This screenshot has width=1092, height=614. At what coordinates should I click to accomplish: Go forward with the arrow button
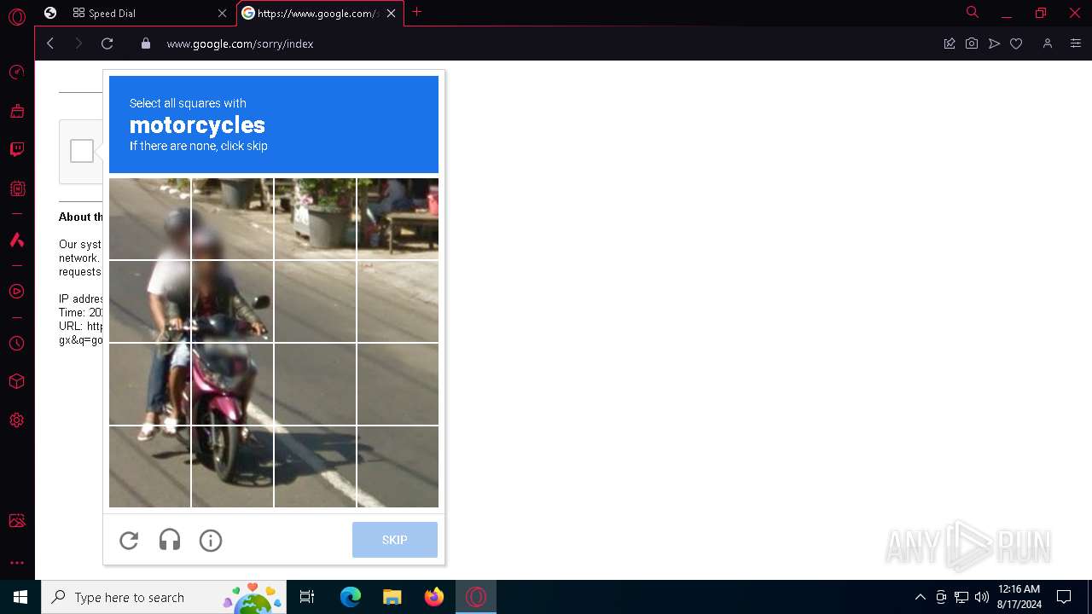(x=78, y=43)
